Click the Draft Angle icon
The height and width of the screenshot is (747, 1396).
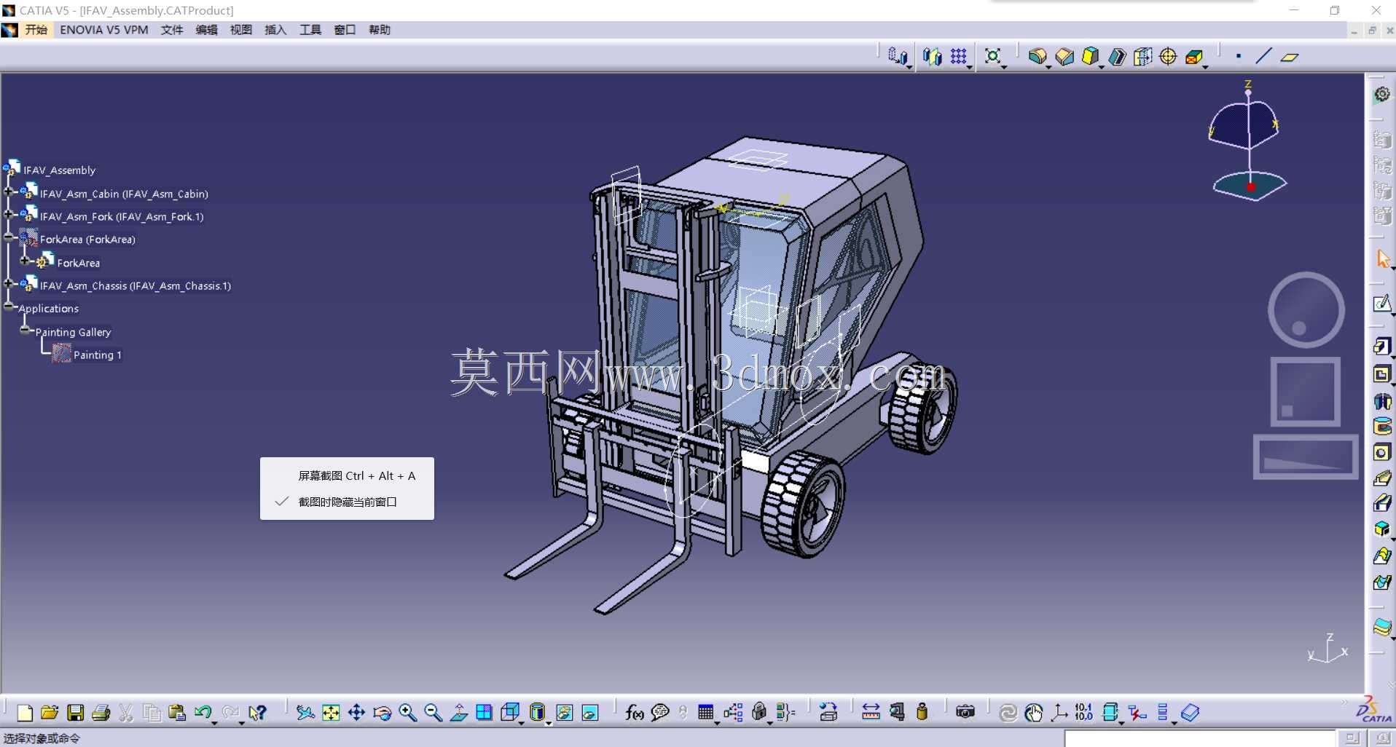1090,56
